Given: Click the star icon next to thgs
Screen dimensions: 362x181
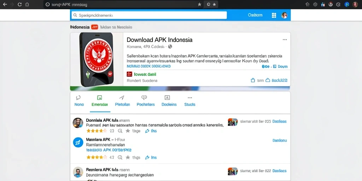Looking at the screenshot, I should click(128, 157).
